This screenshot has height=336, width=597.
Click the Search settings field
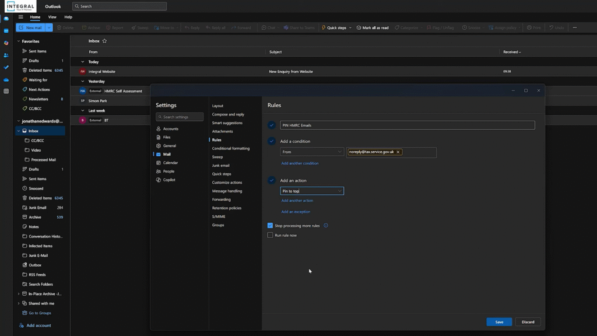[180, 117]
